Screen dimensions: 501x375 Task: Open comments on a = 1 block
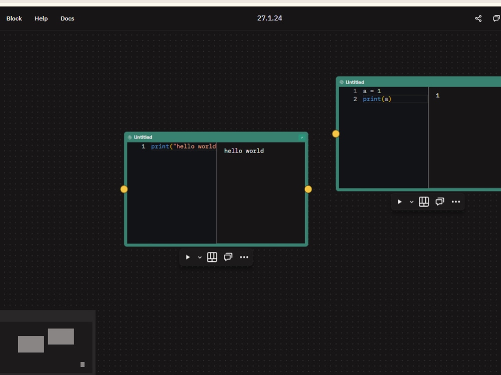(x=440, y=201)
